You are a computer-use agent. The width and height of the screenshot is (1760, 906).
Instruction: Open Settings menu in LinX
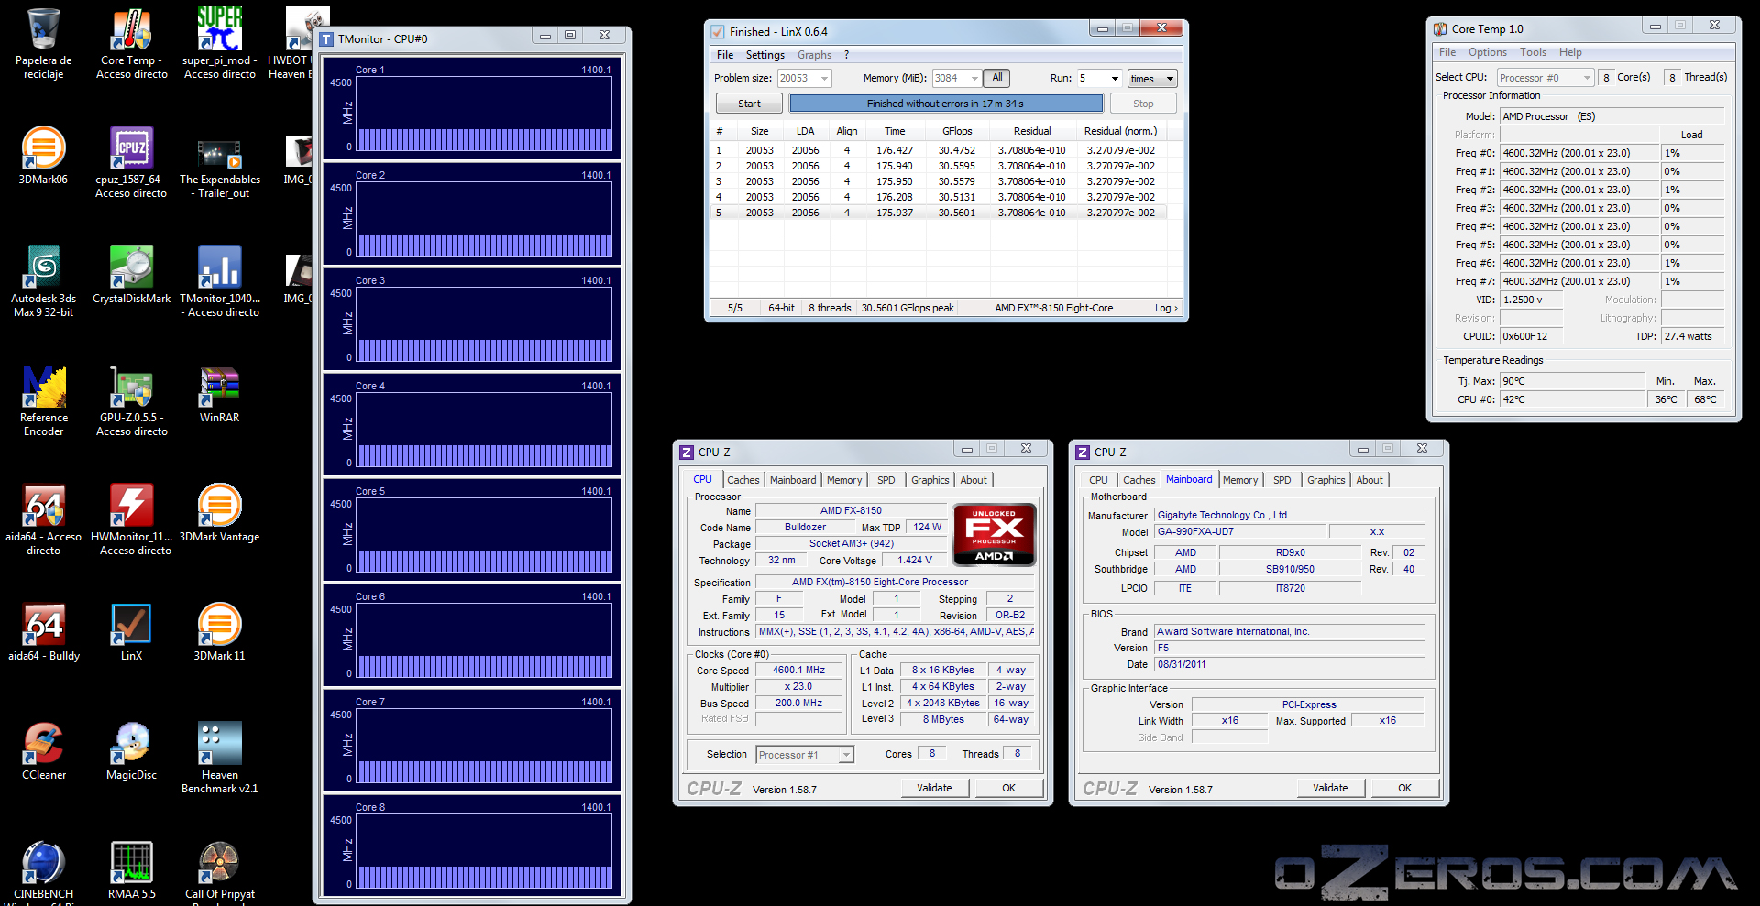(764, 55)
